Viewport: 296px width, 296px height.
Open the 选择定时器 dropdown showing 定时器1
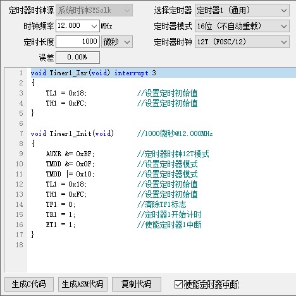tap(242, 10)
